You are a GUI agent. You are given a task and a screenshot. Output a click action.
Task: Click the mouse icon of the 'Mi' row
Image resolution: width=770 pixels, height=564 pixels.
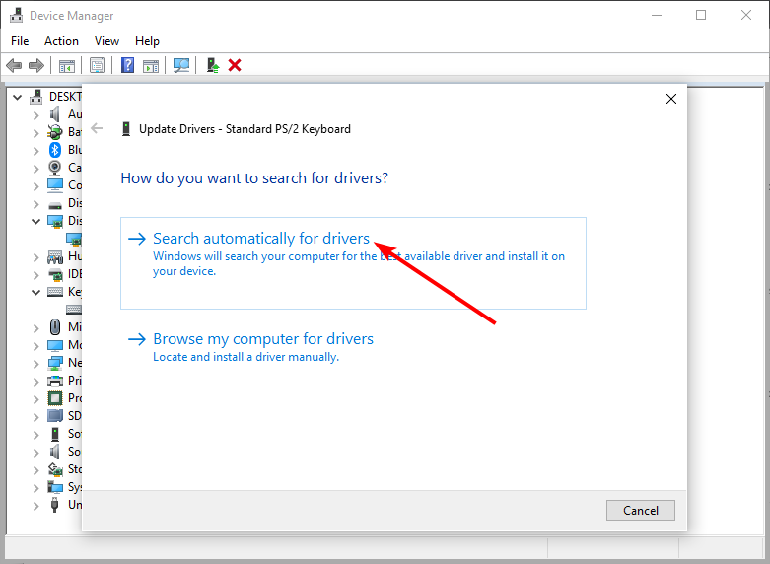(55, 327)
